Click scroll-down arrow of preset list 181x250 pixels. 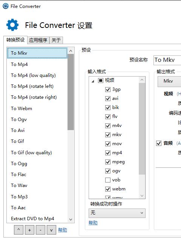[x=71, y=219]
